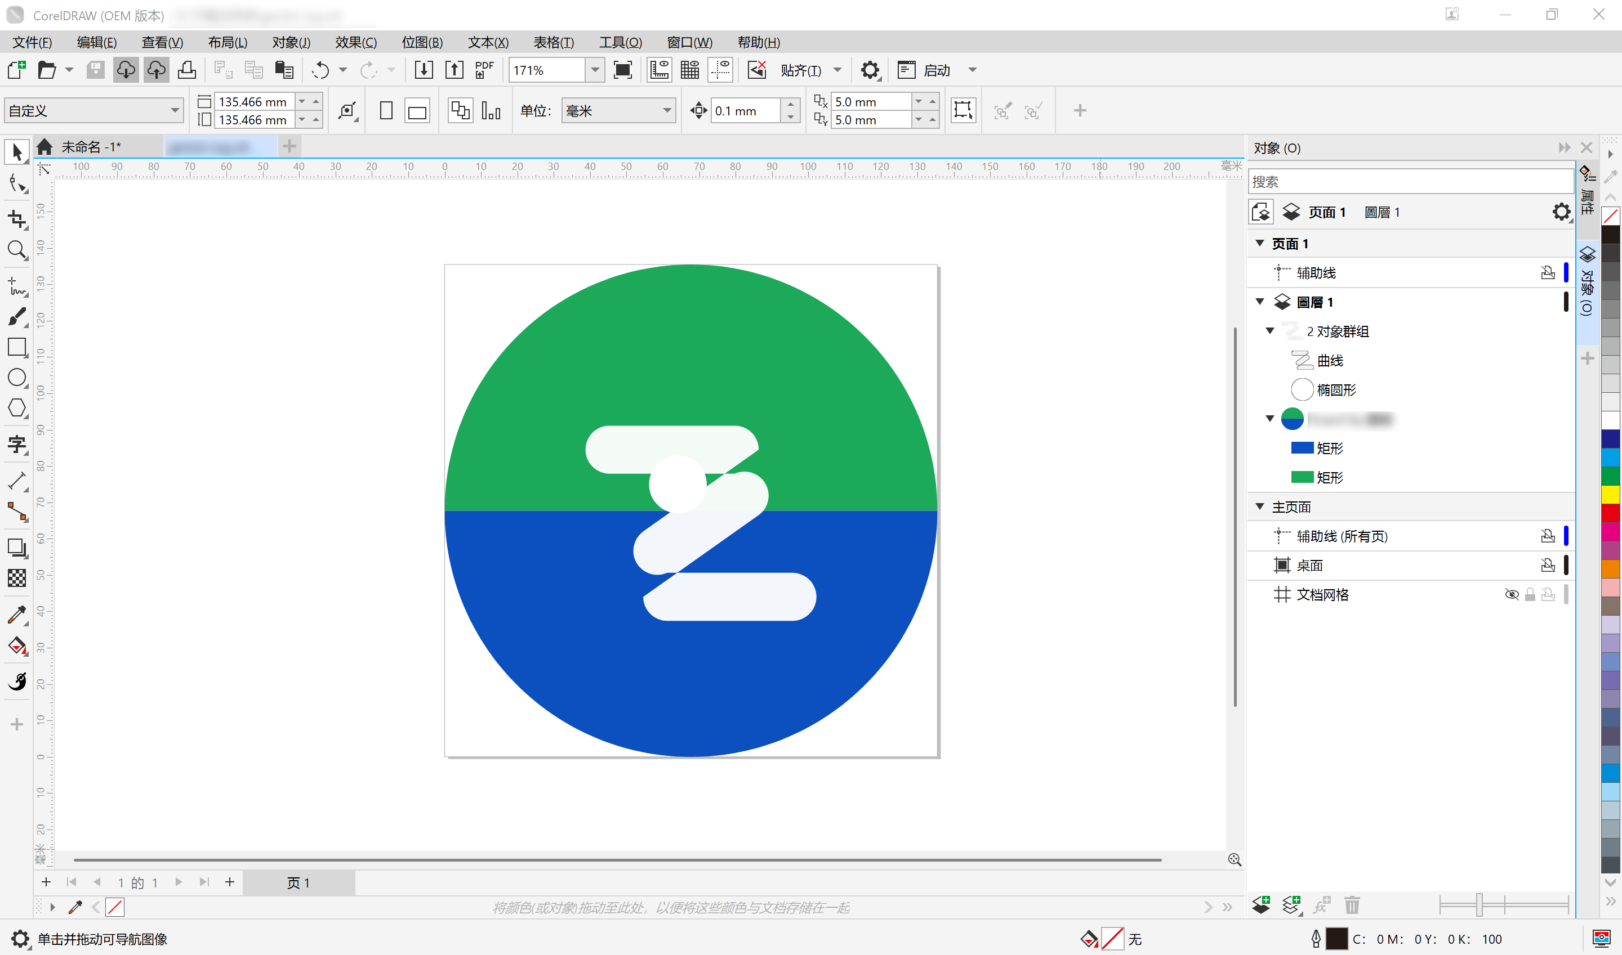Select the Zoom tool in toolbox

17,250
